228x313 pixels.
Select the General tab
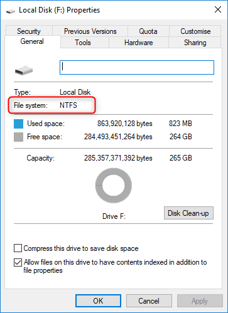pyautogui.click(x=32, y=41)
